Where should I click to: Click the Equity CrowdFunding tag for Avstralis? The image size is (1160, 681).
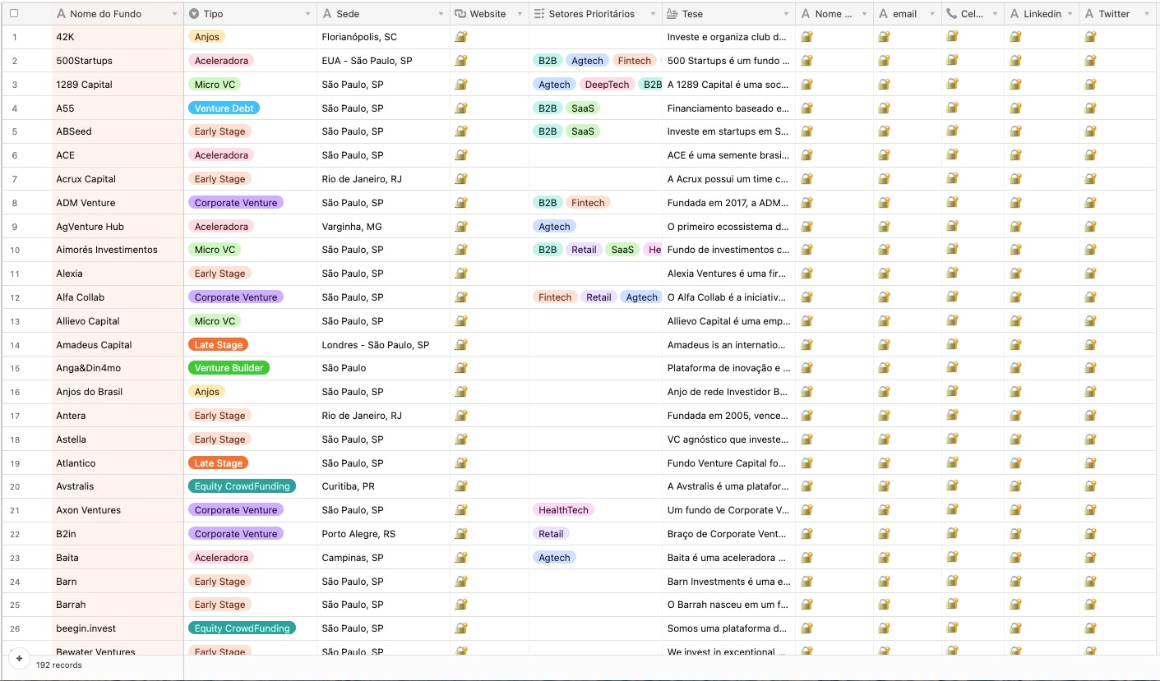[242, 486]
